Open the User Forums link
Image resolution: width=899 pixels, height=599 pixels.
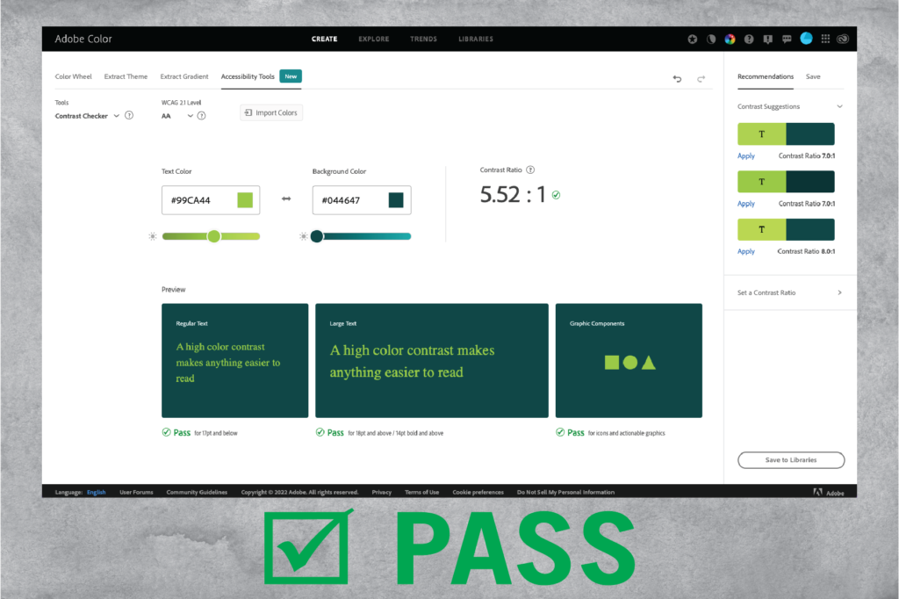click(136, 492)
